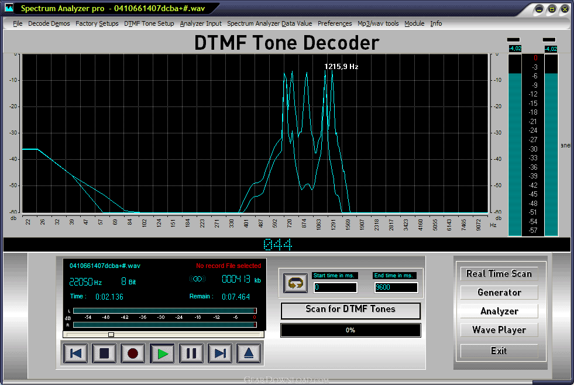Play the wave file with green arrow

tap(162, 353)
